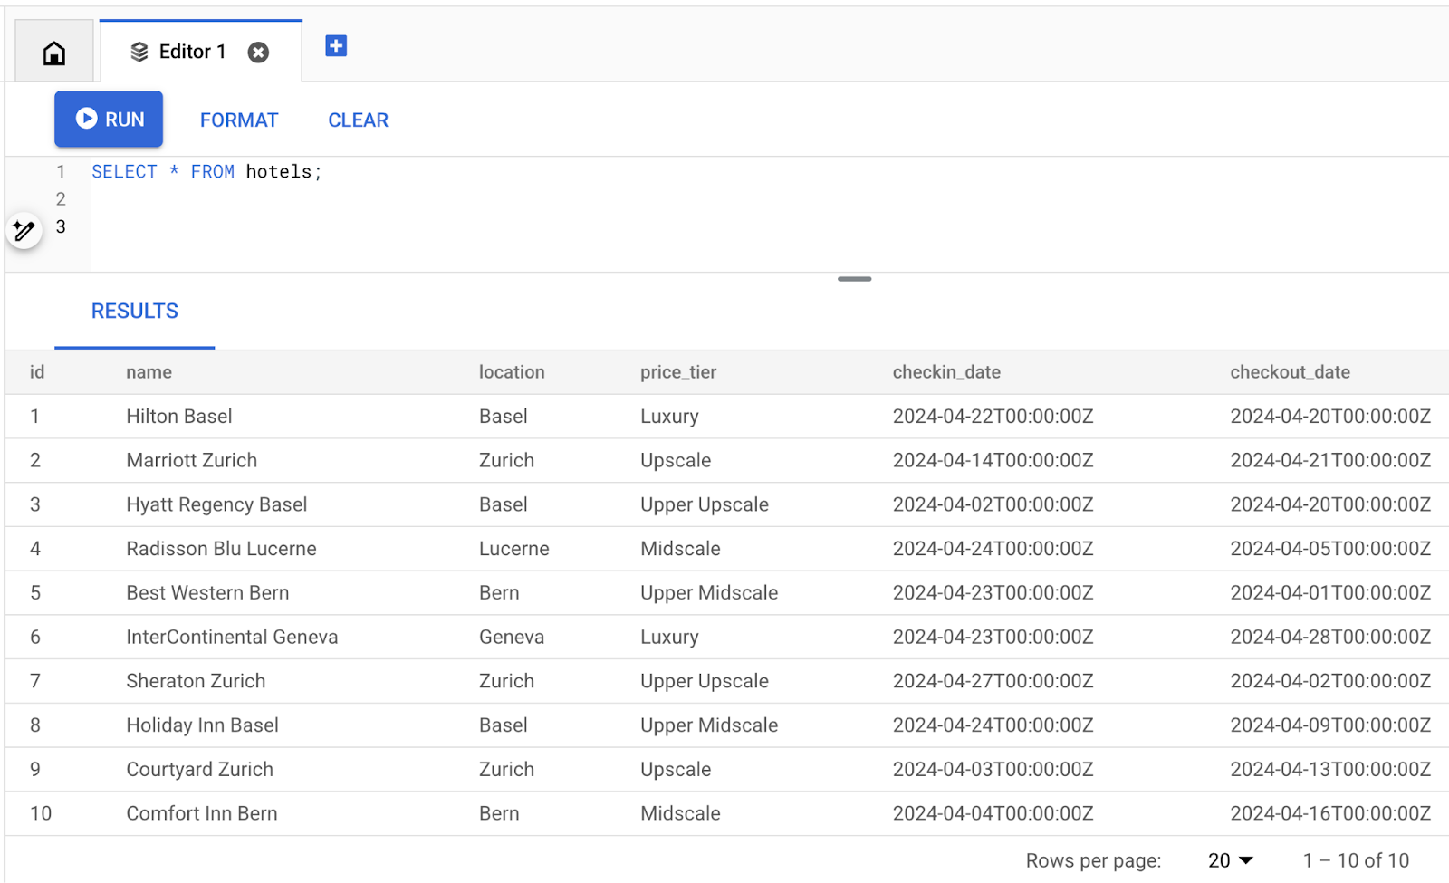
Task: Run the SQL query
Action: [109, 119]
